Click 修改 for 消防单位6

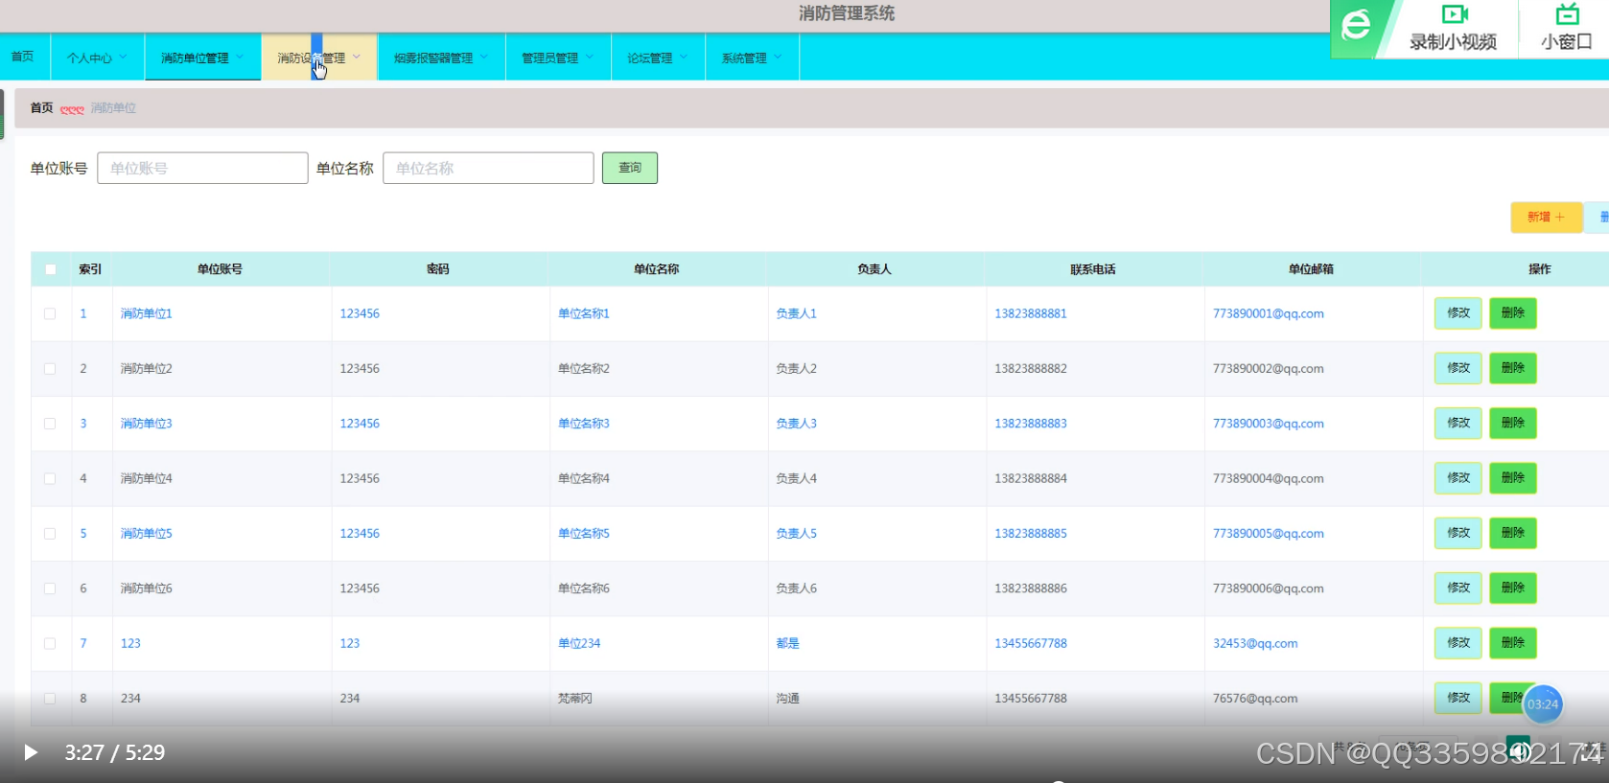[1458, 588]
